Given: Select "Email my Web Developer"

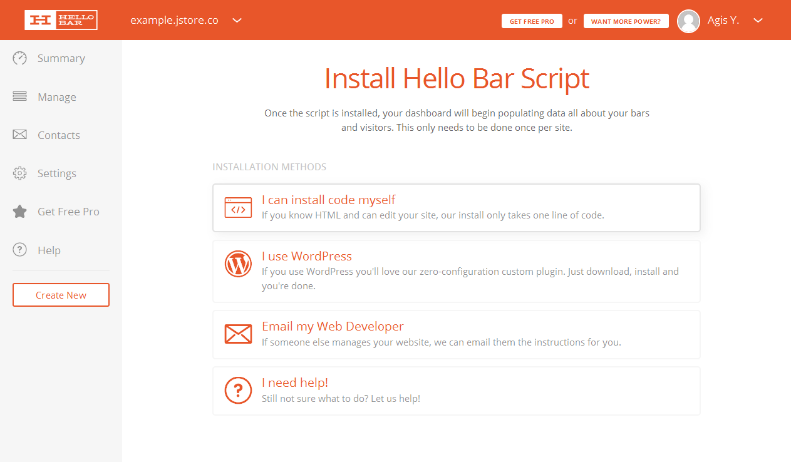Looking at the screenshot, I should pos(457,334).
